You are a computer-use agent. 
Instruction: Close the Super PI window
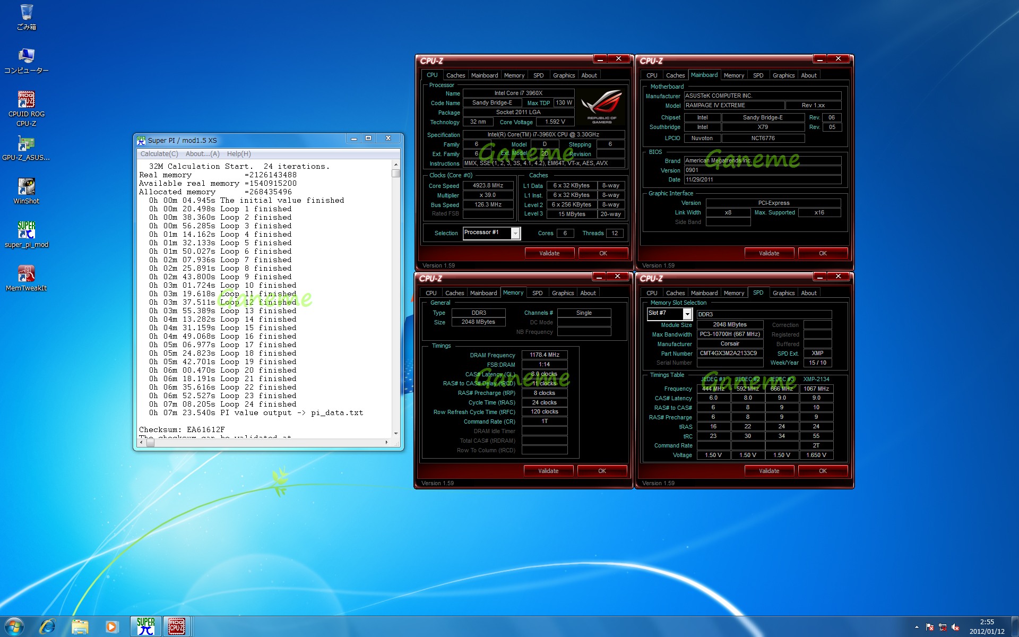click(x=388, y=139)
